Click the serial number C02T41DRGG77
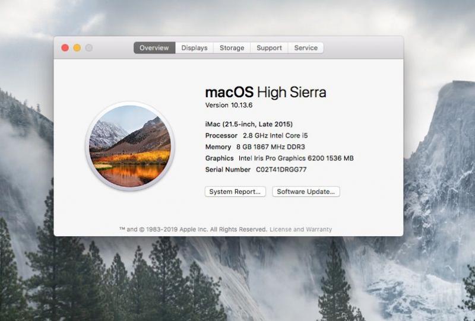The image size is (475, 321). click(x=281, y=170)
